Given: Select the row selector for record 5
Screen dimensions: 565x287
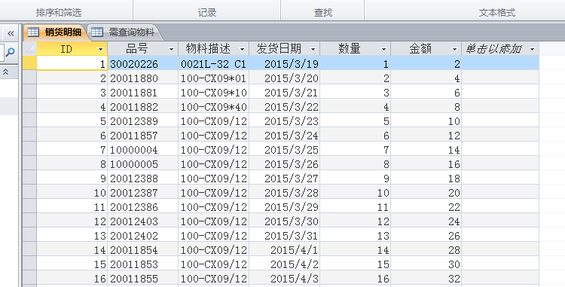Looking at the screenshot, I should click(x=29, y=121).
